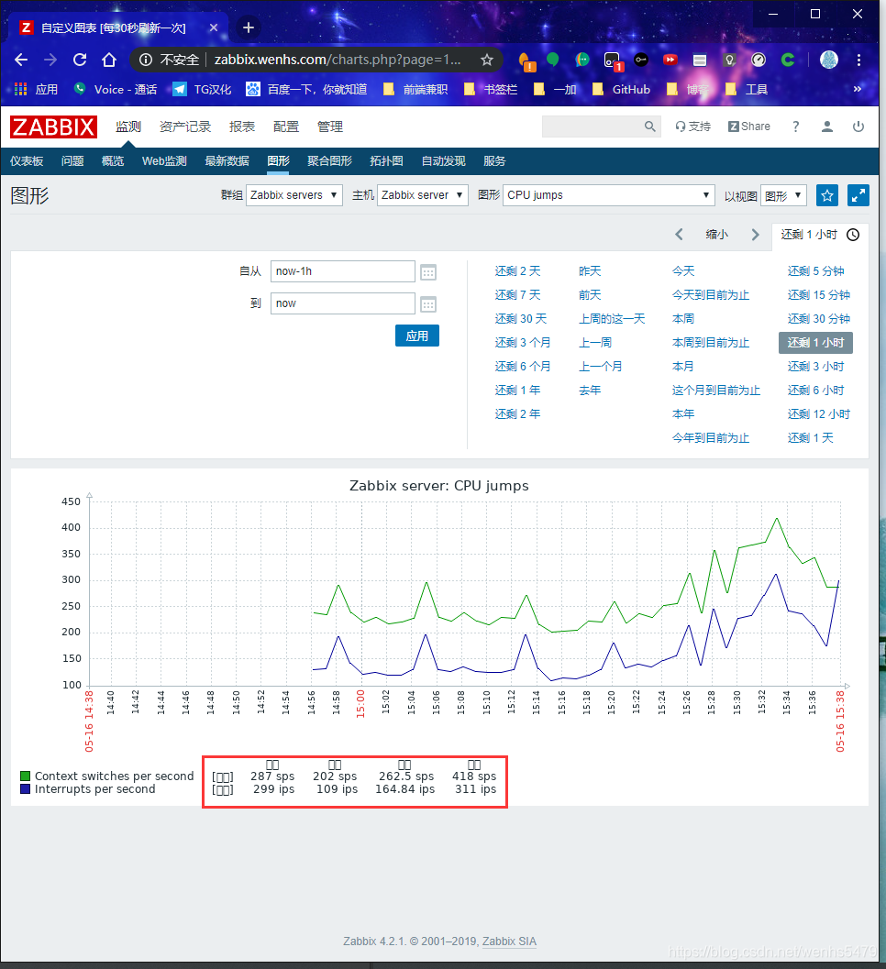This screenshot has width=886, height=969.
Task: Open calendar picker for To field
Action: (427, 304)
